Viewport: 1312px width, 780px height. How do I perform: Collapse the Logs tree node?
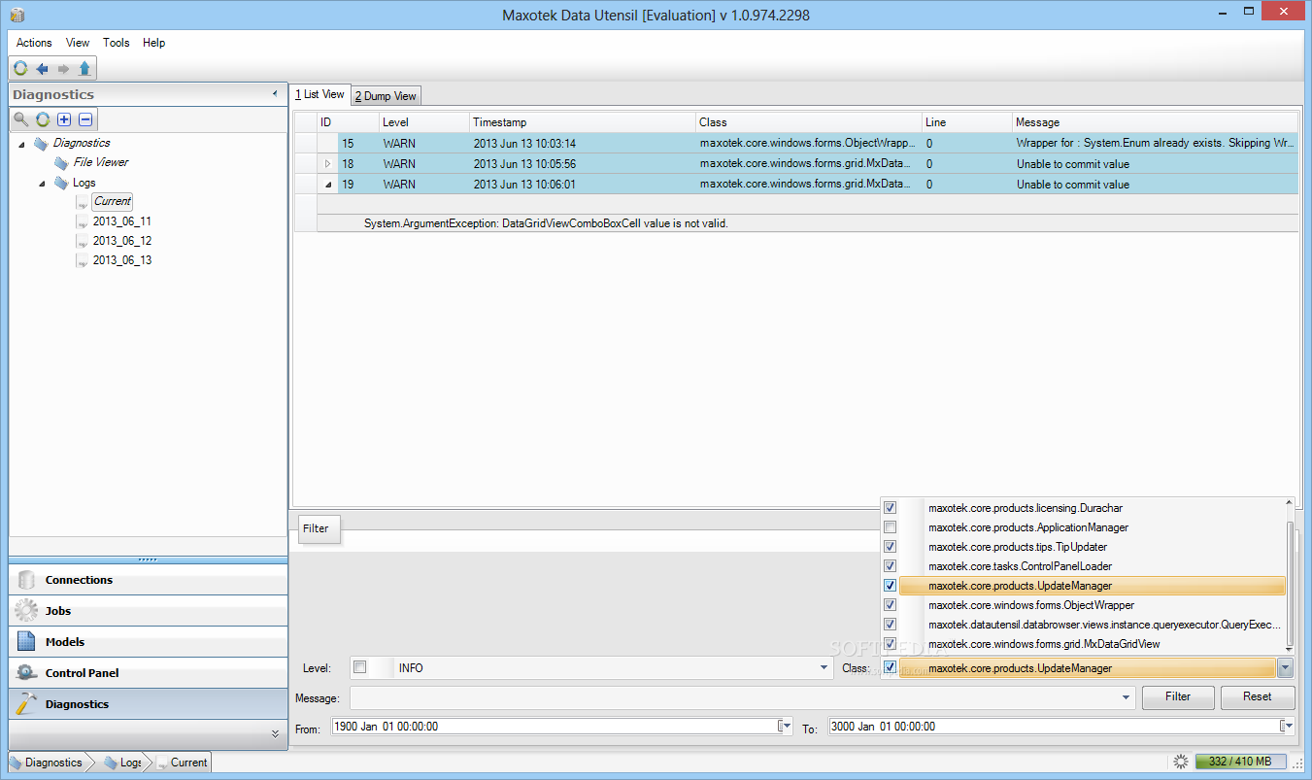[x=43, y=183]
